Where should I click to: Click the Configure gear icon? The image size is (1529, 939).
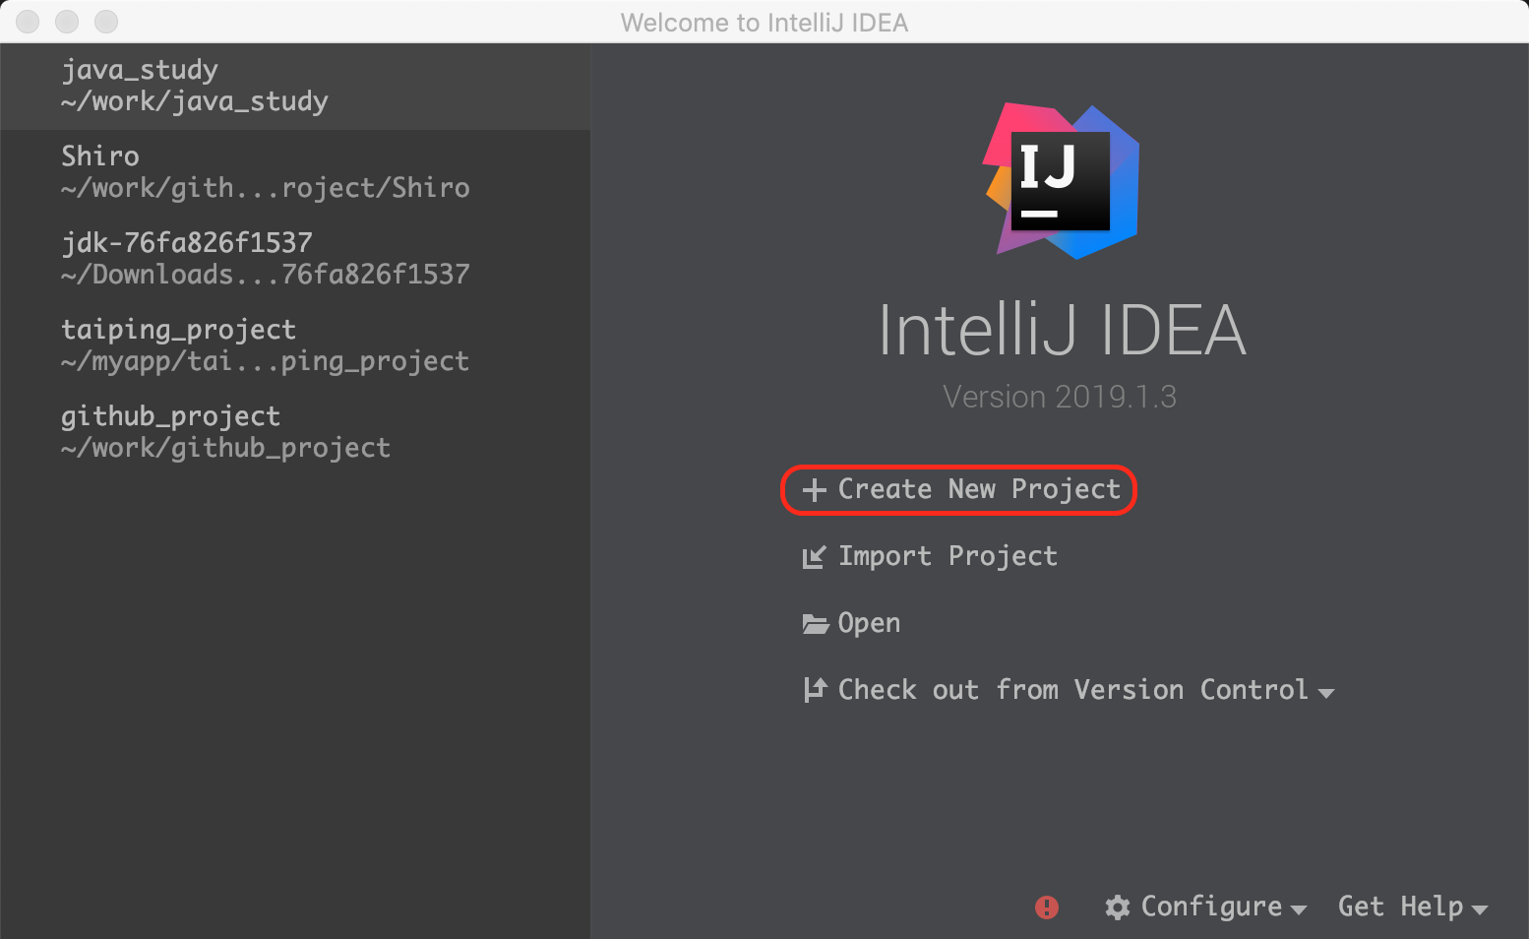point(1117,908)
